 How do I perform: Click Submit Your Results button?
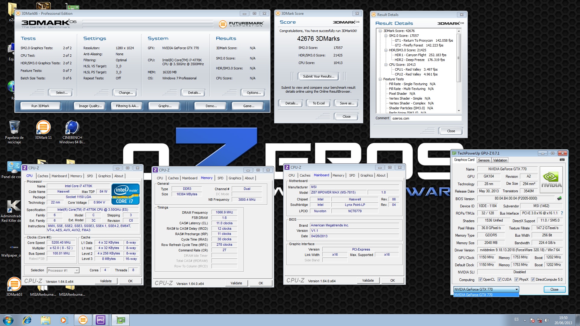[x=318, y=76]
